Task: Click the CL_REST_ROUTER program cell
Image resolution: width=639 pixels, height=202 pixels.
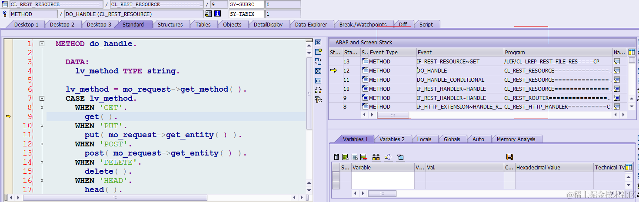Action: 559,98
